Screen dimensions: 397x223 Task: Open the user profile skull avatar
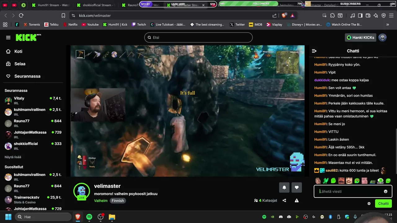click(382, 37)
